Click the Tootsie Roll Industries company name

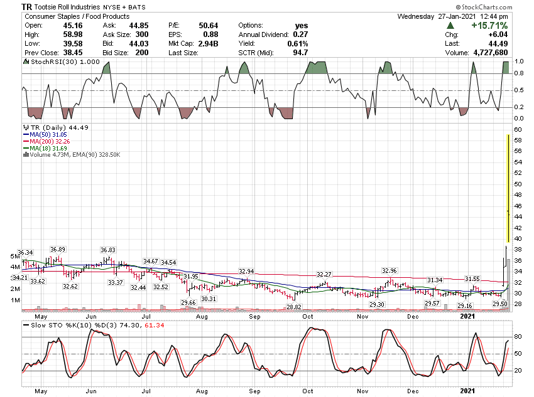[67, 7]
